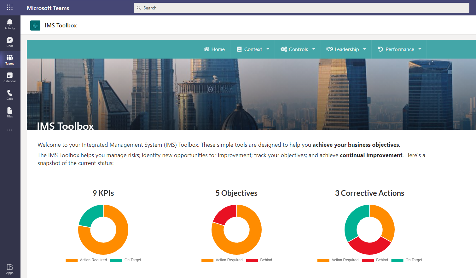Click the Home house icon
The height and width of the screenshot is (278, 476).
pyautogui.click(x=206, y=49)
